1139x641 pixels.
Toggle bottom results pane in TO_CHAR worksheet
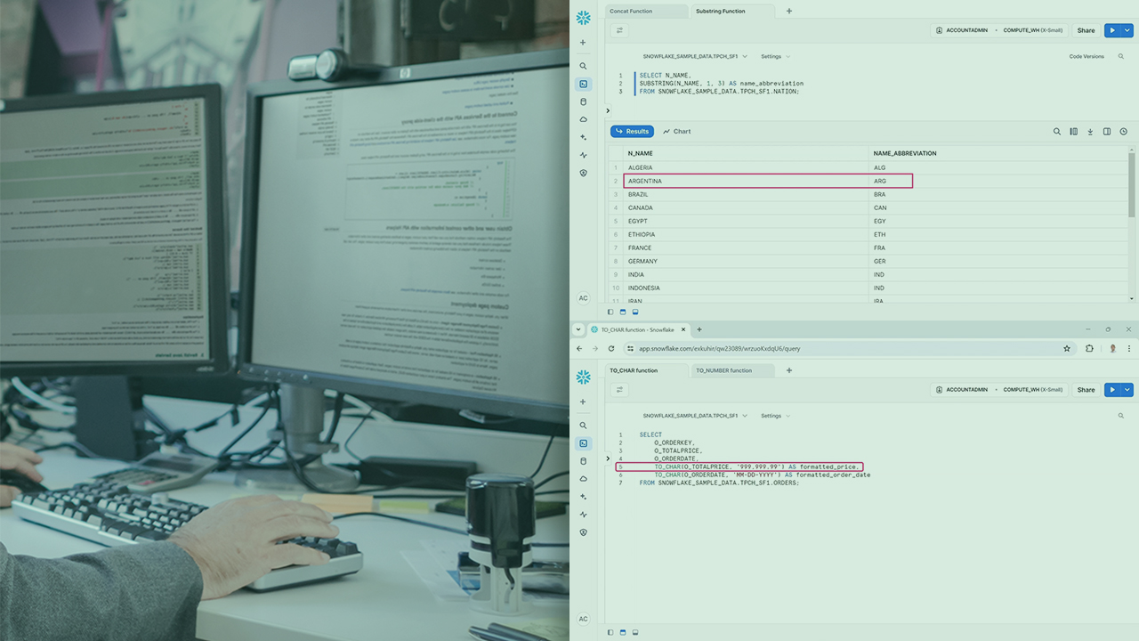coord(635,632)
